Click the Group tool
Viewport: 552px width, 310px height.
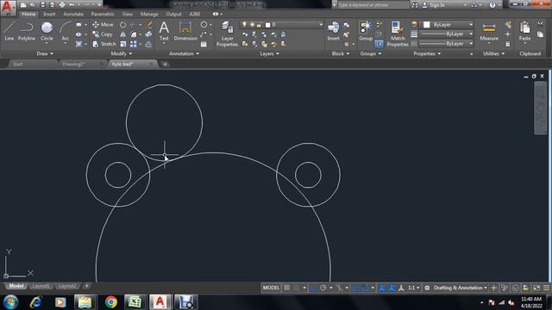coord(366,31)
